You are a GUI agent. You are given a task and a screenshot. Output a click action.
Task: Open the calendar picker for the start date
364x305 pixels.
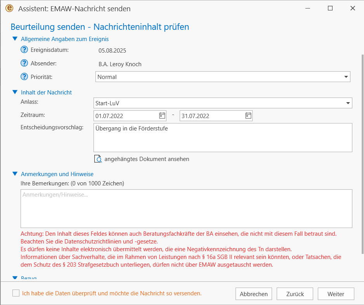[162, 116]
